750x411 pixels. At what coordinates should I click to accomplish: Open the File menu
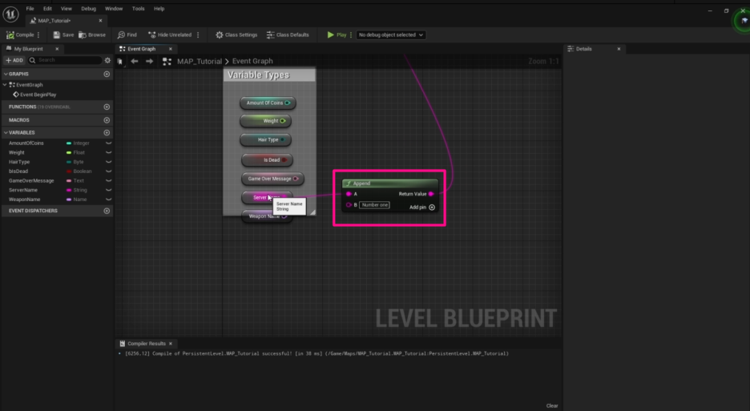point(30,9)
